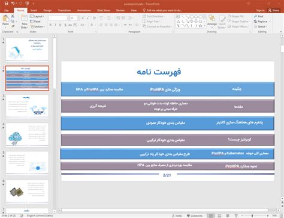Apply Format Painter brush

point(13,26)
